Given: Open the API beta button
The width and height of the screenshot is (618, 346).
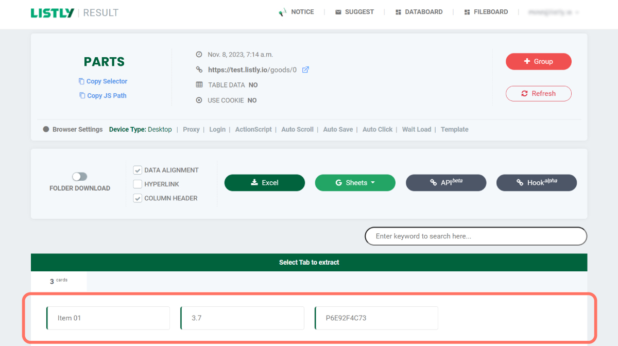Looking at the screenshot, I should pyautogui.click(x=445, y=183).
